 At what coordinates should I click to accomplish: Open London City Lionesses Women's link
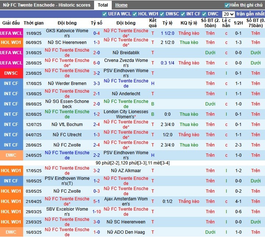tap(126, 114)
